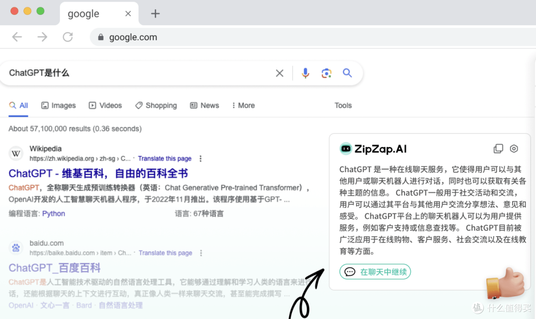Open the three-dot menu on Wikipedia result
Screen dimensions: 536x319
pos(201,158)
